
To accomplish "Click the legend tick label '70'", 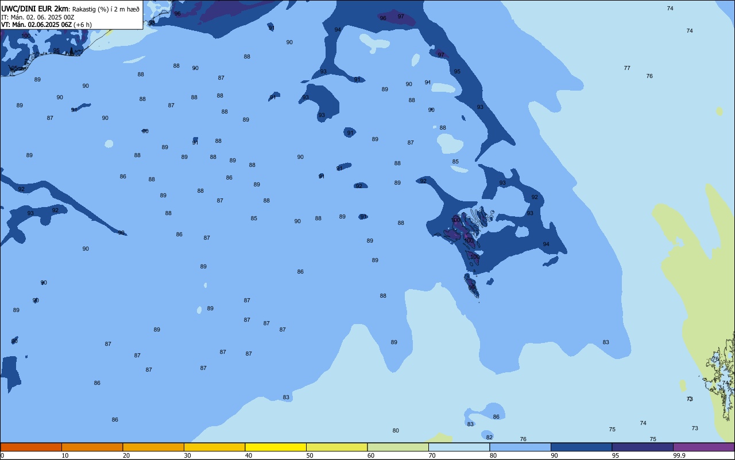I will click(432, 455).
